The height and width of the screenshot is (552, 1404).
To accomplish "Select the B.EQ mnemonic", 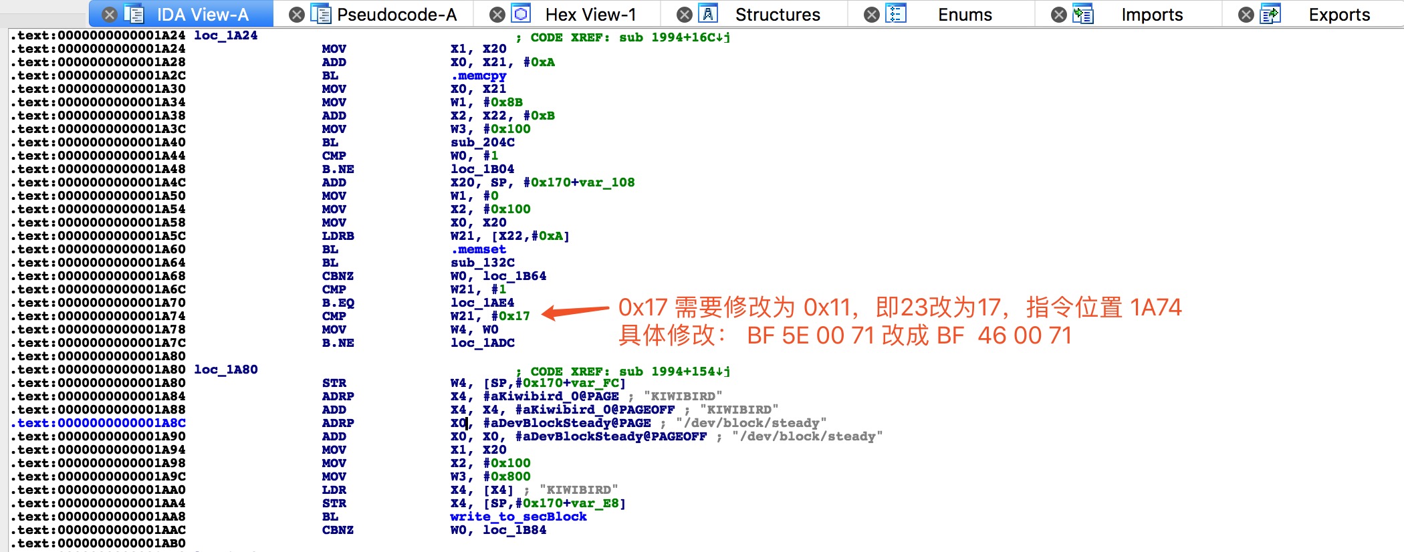I will [x=338, y=303].
